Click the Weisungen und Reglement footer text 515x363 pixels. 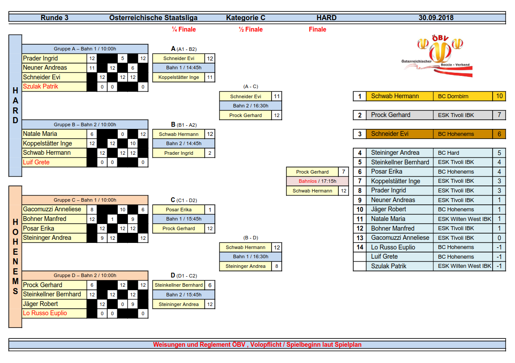pyautogui.click(x=257, y=345)
